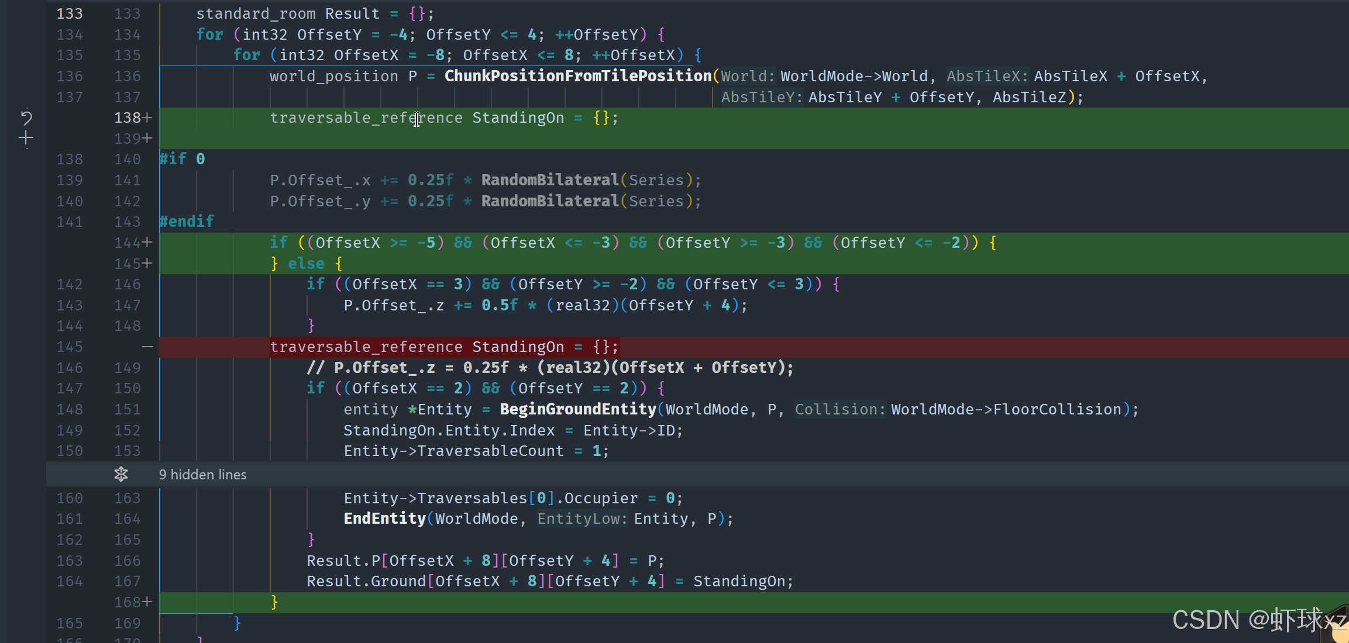Viewport: 1349px width, 643px height.
Task: Click the plus marker on line 145
Action: [147, 264]
